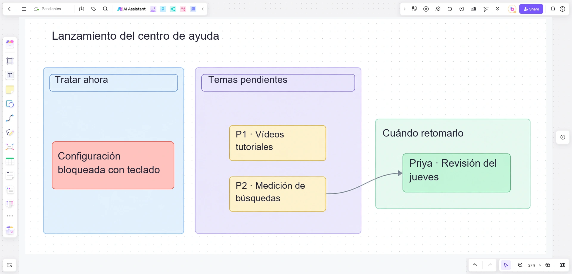Expand more tools double chevron
572x274 pixels.
(x=498, y=9)
